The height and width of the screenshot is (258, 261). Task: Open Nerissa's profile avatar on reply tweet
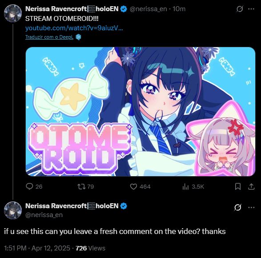pyautogui.click(x=13, y=210)
